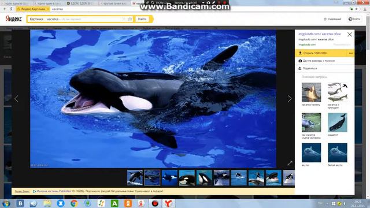Viewport: 370px width, 208px height.
Task: Clear the search field with X icon
Action: (123, 19)
